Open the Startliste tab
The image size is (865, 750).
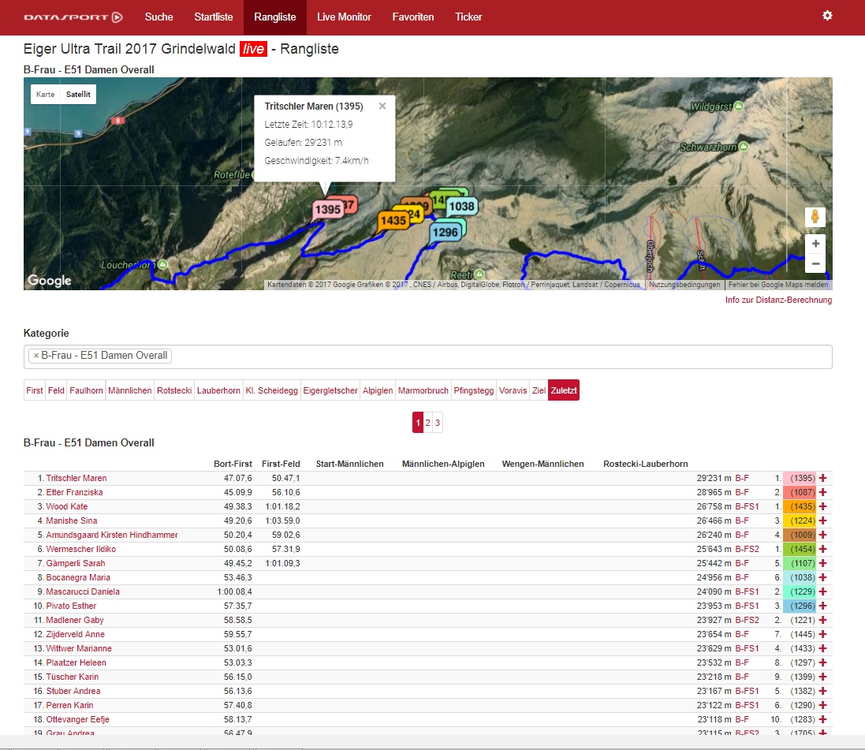click(x=214, y=17)
